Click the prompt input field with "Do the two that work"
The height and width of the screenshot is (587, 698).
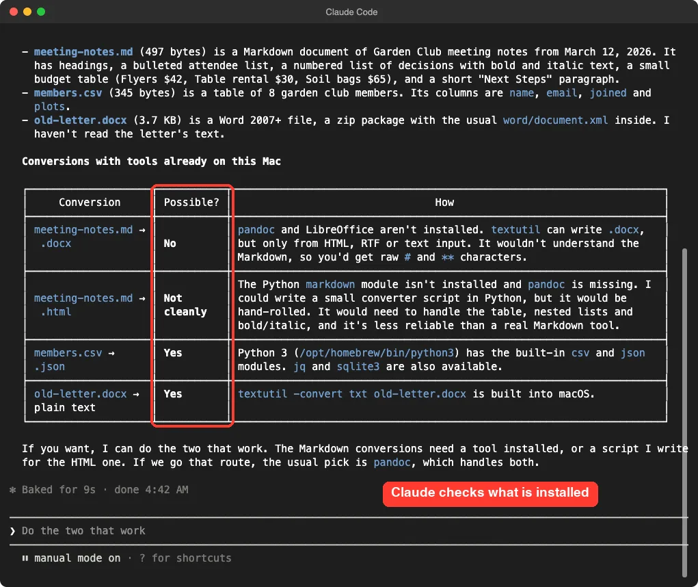[349, 531]
